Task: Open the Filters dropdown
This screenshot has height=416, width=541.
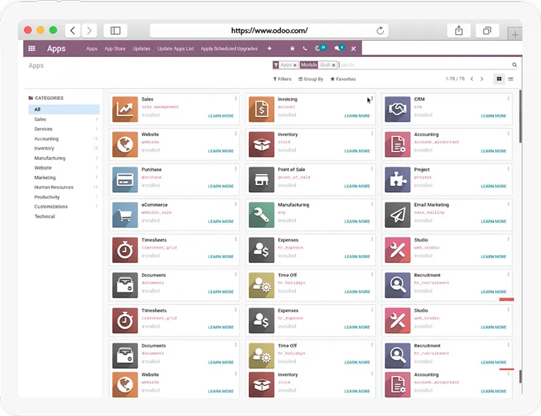Action: [282, 79]
